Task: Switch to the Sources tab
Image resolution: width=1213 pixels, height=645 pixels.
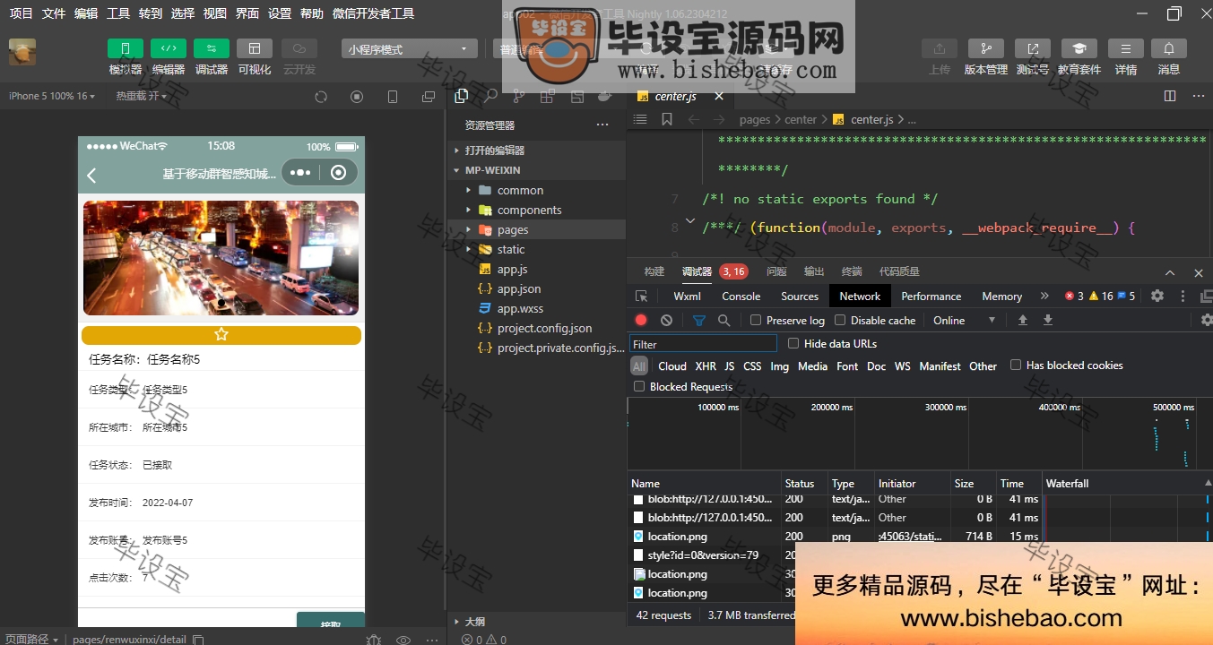Action: (800, 296)
